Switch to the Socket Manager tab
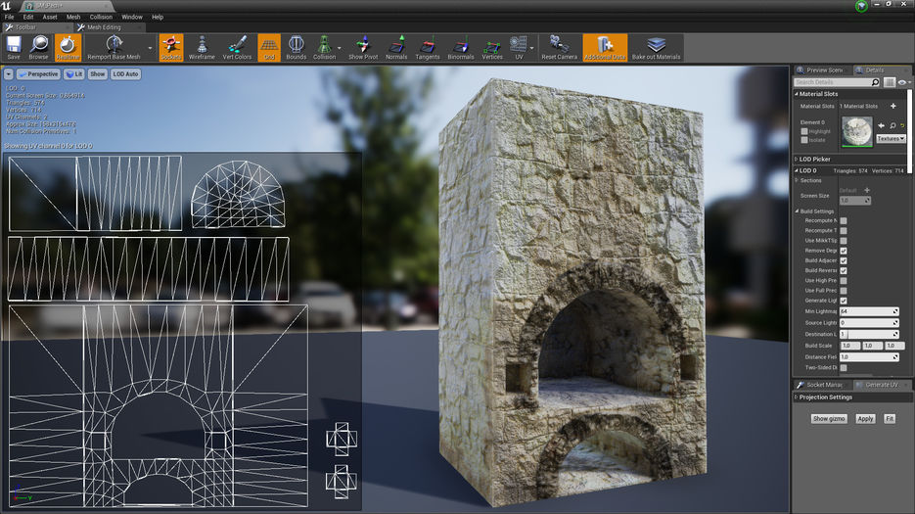This screenshot has height=514, width=915. (820, 385)
